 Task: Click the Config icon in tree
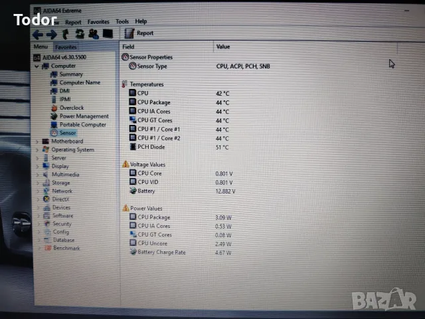[x=48, y=232]
